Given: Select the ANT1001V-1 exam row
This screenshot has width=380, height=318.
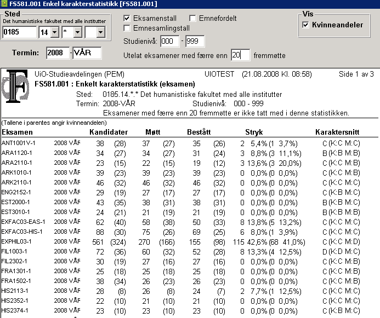Looking at the screenshot, I should (181, 143).
